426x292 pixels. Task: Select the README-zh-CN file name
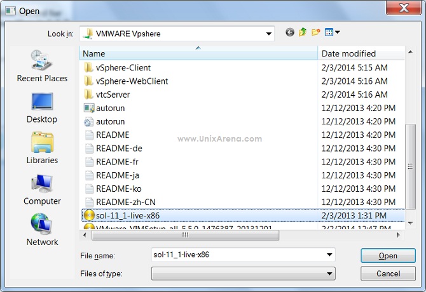click(x=126, y=202)
